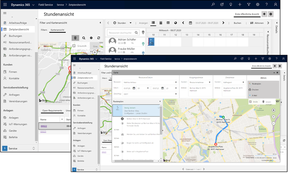The image size is (291, 174).
Task: Click the plus New icon in back window header
Action: [x=240, y=5]
